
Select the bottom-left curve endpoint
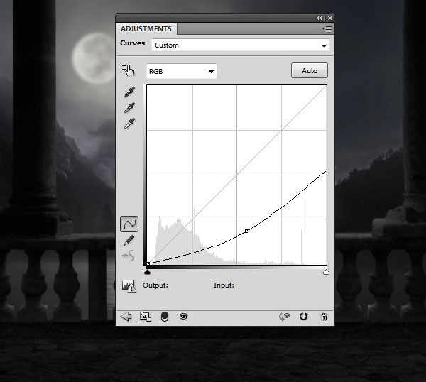click(148, 263)
